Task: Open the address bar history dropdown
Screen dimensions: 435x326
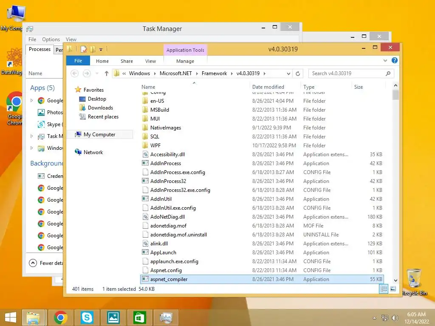Action: (288, 73)
